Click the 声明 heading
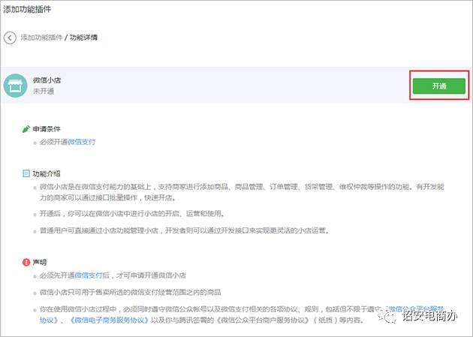473x337 pixels. coord(40,262)
